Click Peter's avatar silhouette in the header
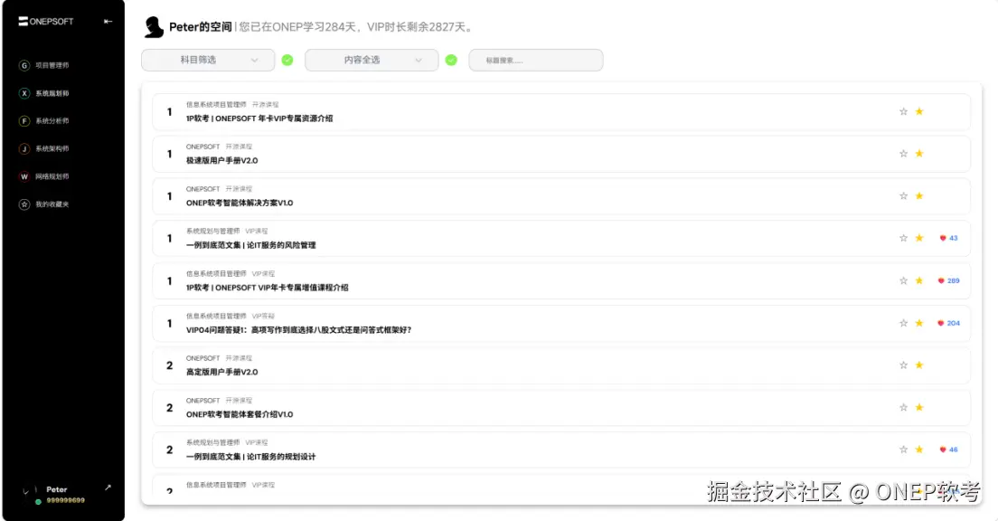The height and width of the screenshot is (521, 998). (x=154, y=27)
